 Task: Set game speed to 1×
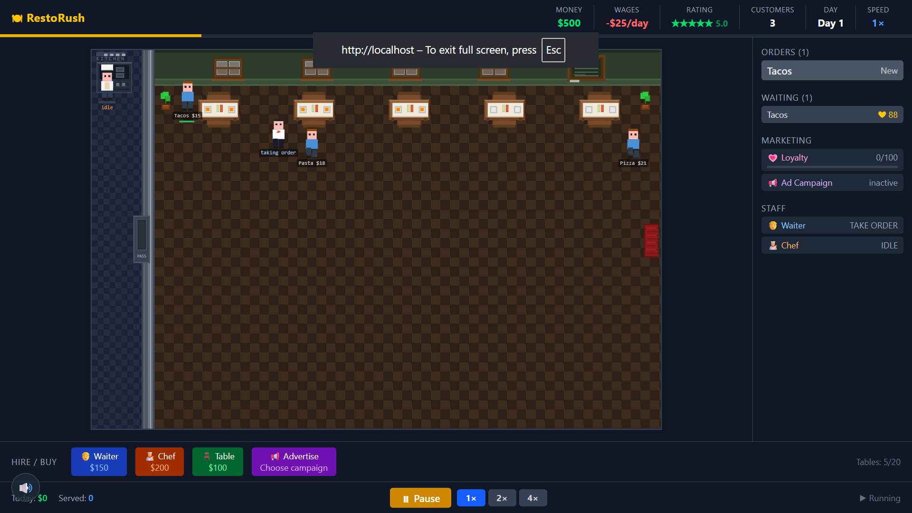(471, 498)
